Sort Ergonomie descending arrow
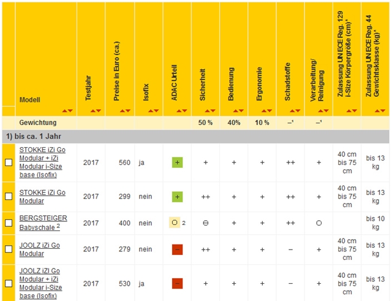Viewport: 392px width, 301px height. (x=269, y=110)
